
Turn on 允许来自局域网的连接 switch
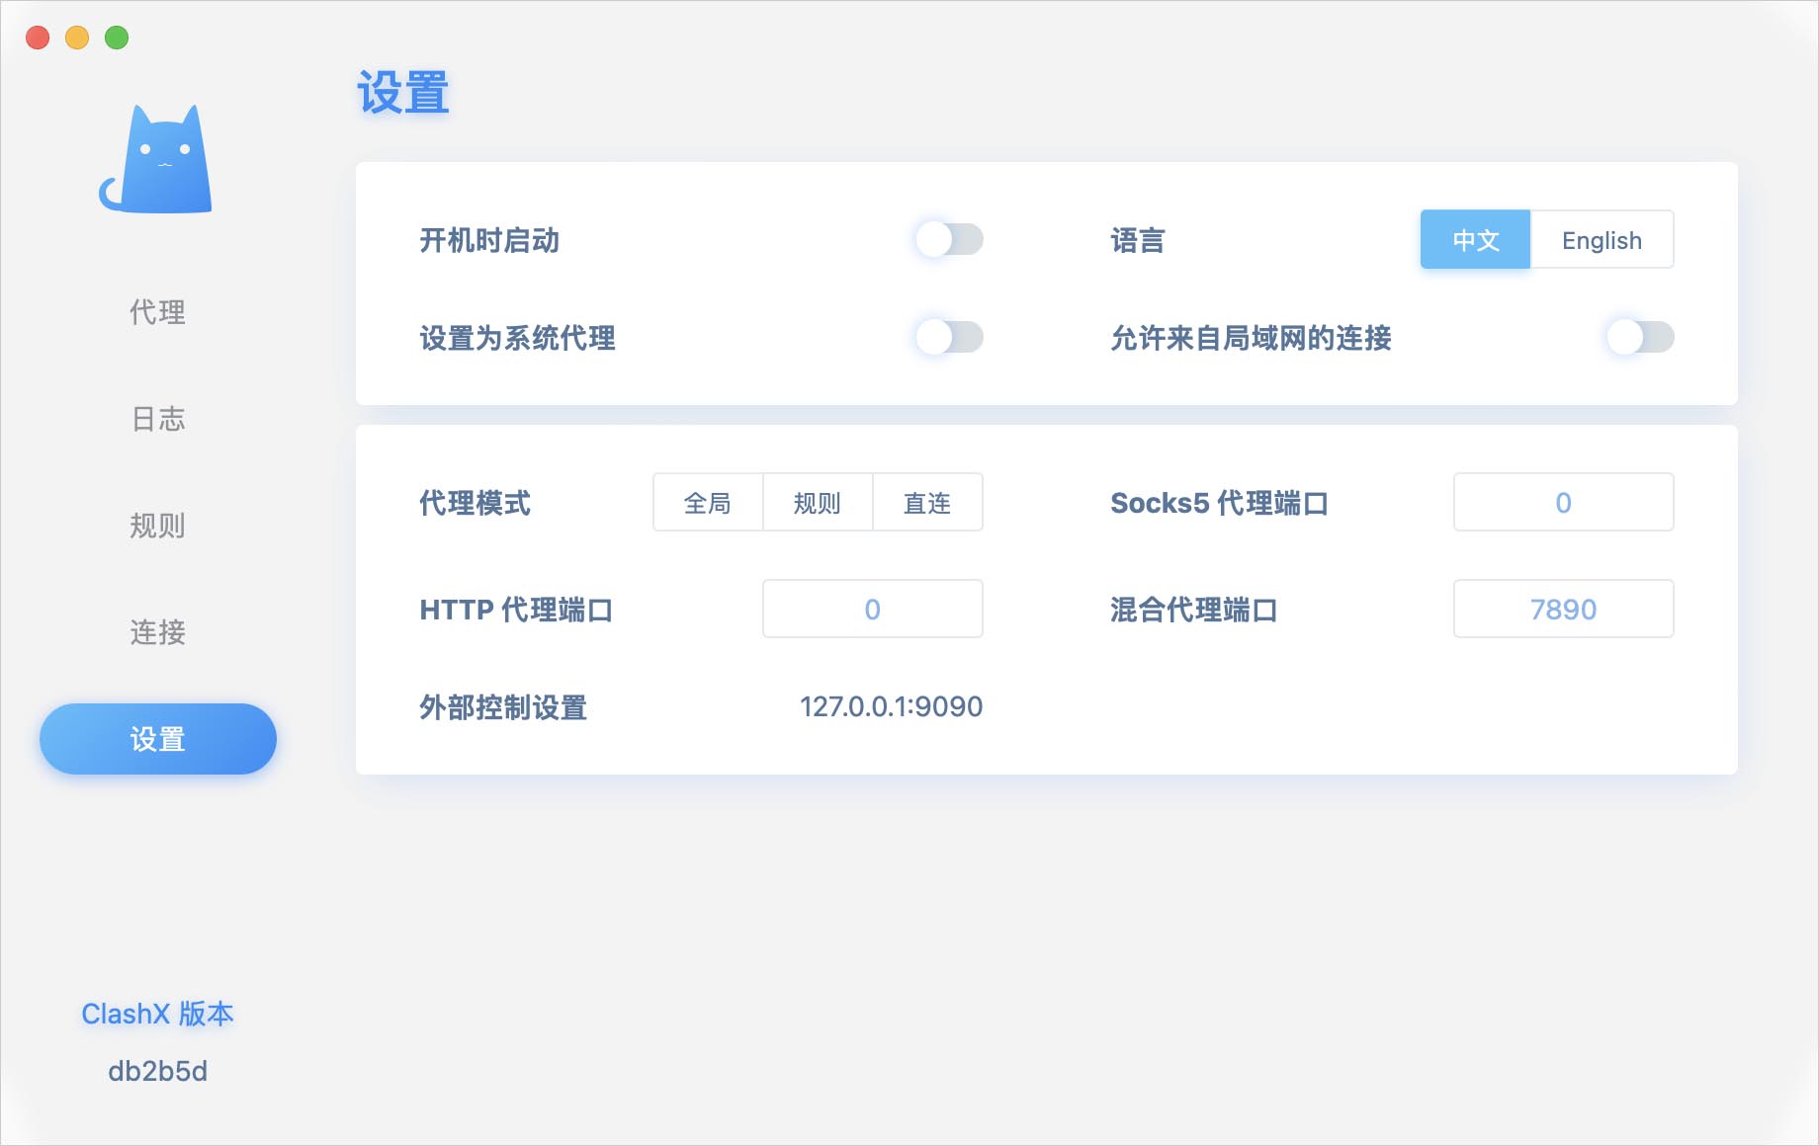pyautogui.click(x=1639, y=337)
